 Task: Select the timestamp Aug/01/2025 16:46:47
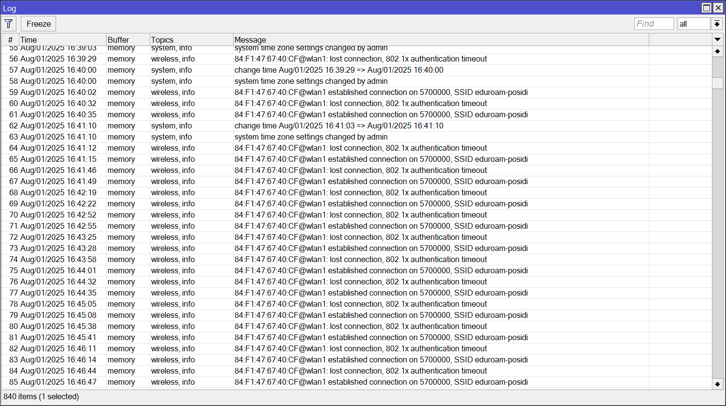[58, 382]
